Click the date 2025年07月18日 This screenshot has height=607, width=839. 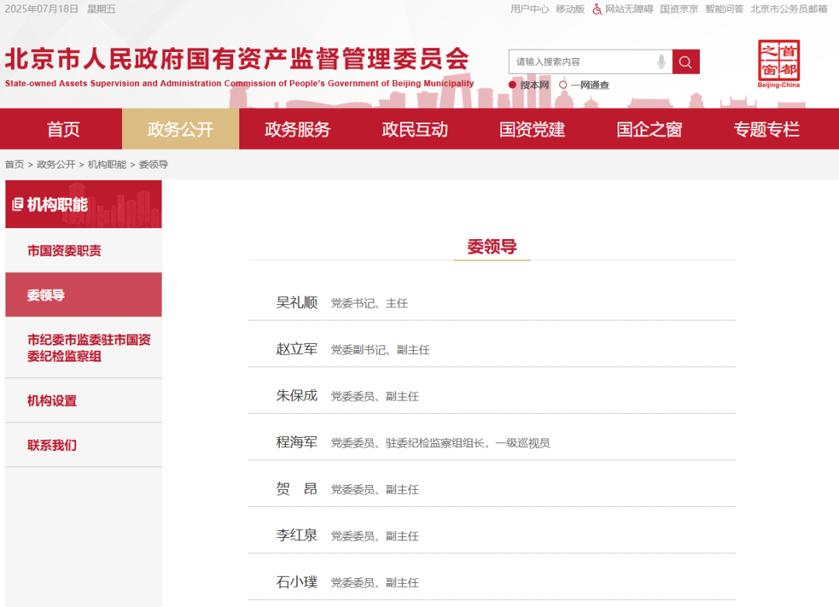click(42, 9)
